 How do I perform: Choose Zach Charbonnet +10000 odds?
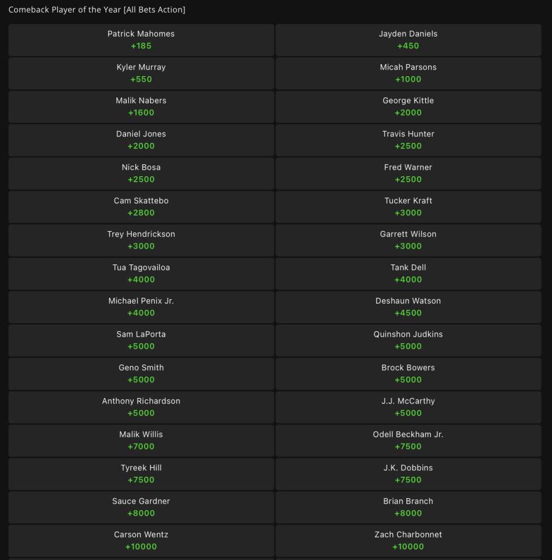coord(408,541)
